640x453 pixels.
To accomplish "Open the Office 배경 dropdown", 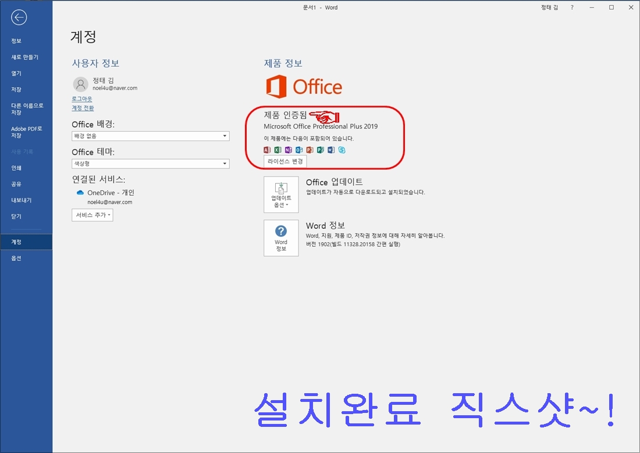I will coord(150,136).
